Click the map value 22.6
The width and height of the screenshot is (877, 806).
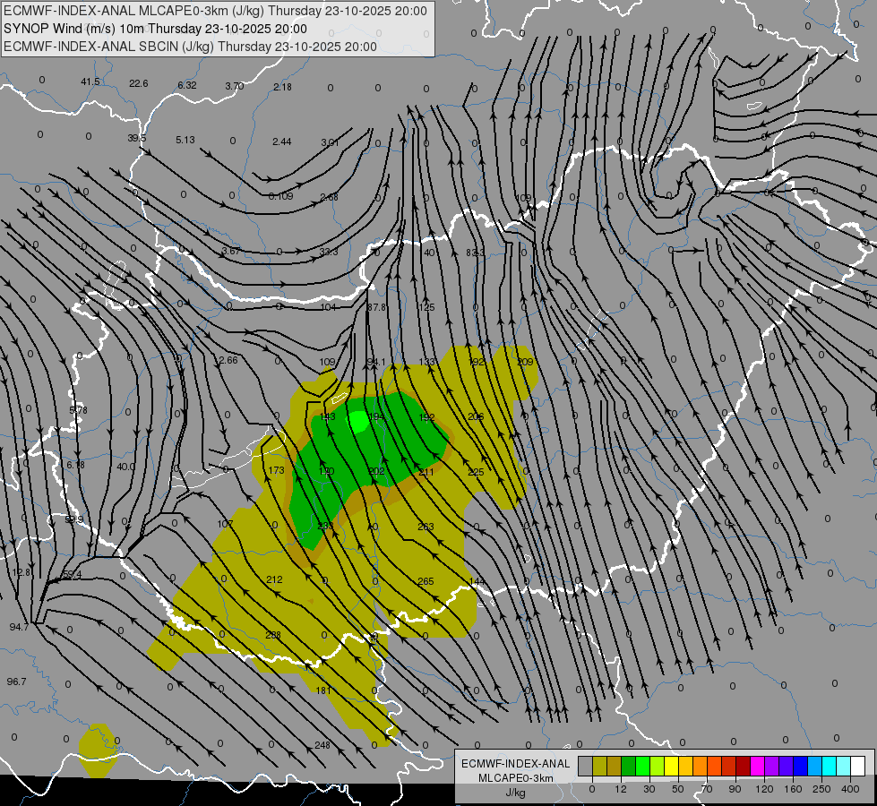[x=138, y=83]
